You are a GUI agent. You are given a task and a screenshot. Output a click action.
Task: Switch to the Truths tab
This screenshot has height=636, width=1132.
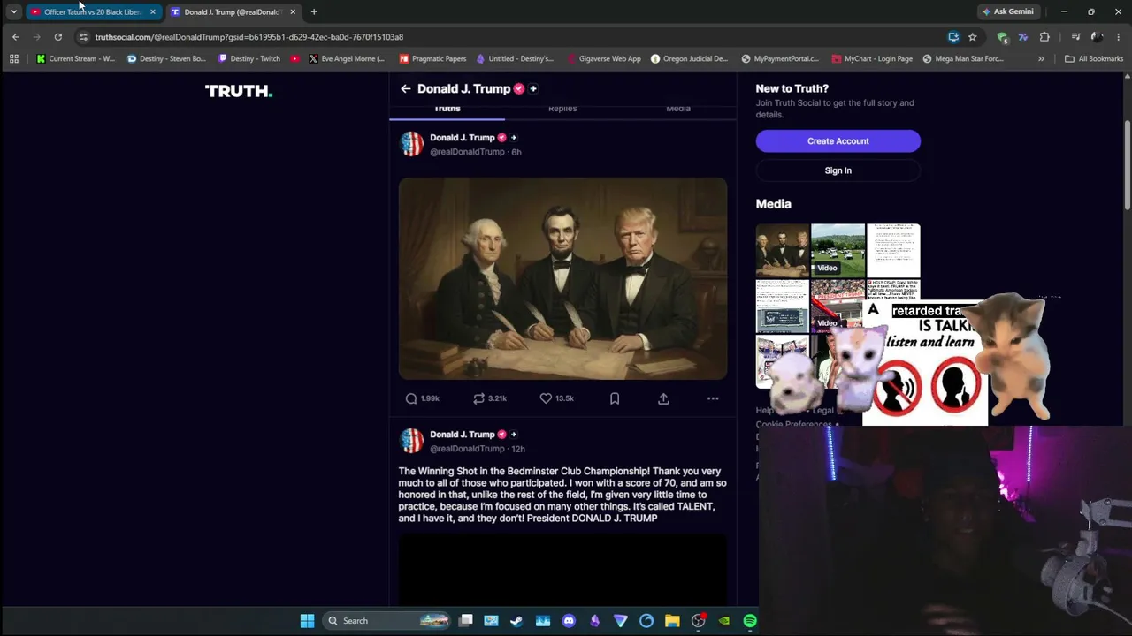447,109
